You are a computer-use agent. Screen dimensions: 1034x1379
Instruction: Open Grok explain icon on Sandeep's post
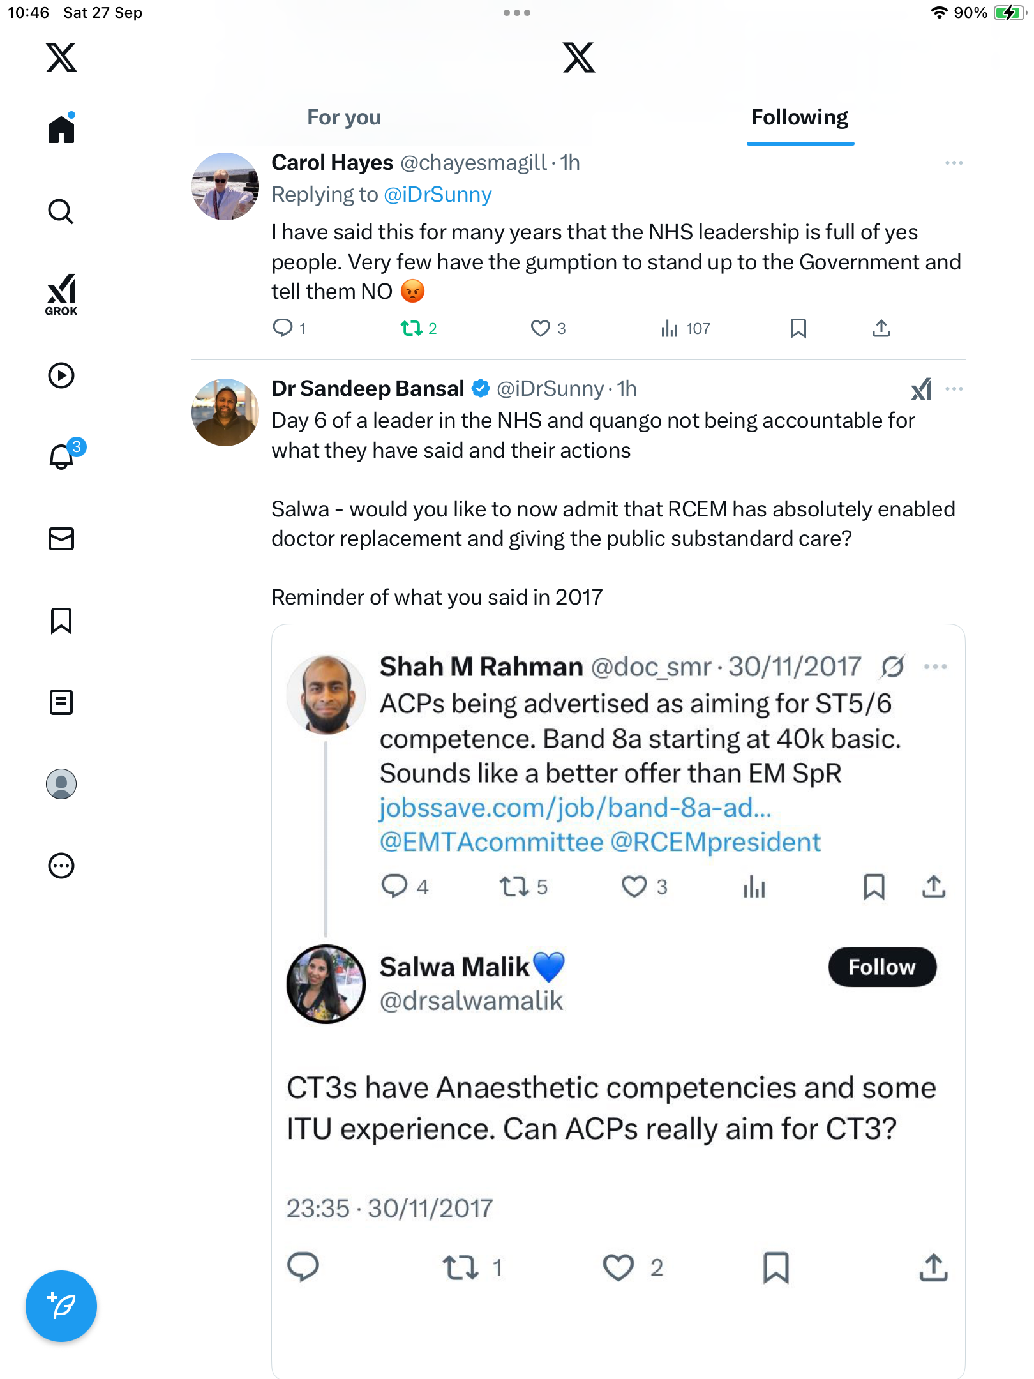pos(921,389)
